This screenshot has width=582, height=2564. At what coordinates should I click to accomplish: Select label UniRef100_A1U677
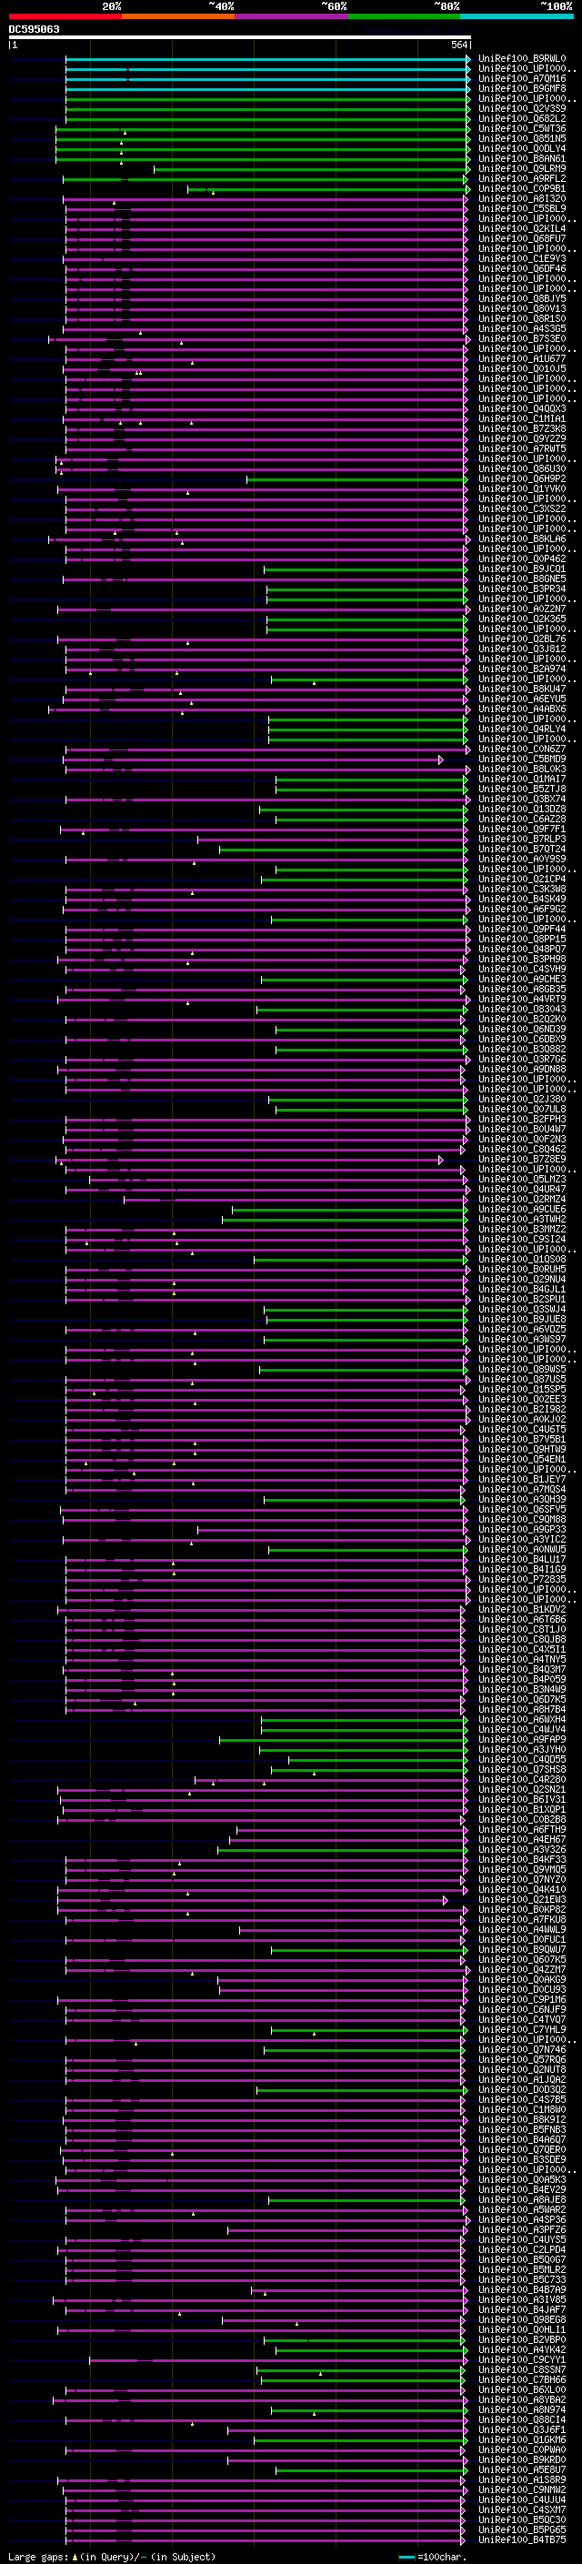click(522, 358)
